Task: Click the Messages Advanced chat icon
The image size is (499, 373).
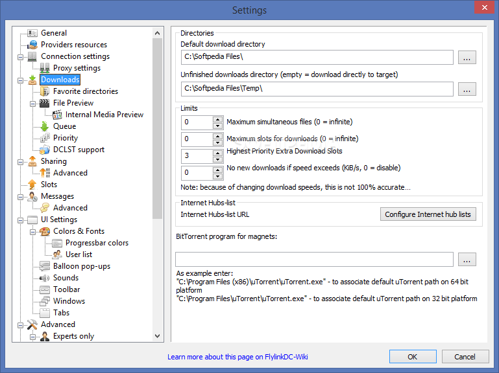Action: pyautogui.click(x=45, y=208)
